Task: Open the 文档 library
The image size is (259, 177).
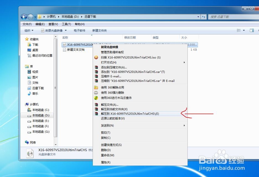Action: click(x=33, y=83)
